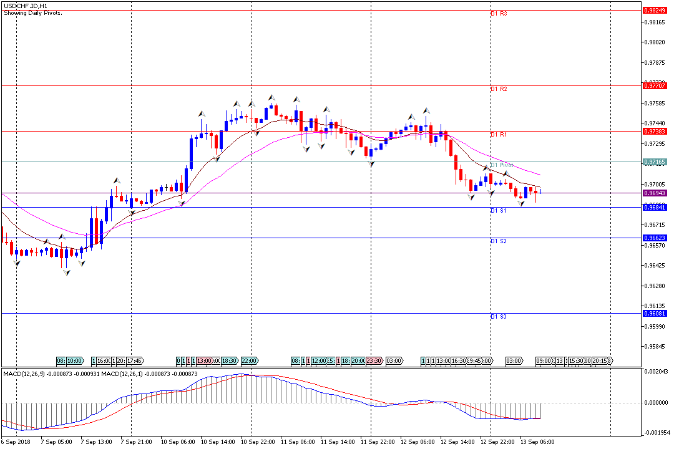Image resolution: width=674 pixels, height=449 pixels.
Task: Select the D1 S3 support label
Action: tap(499, 317)
